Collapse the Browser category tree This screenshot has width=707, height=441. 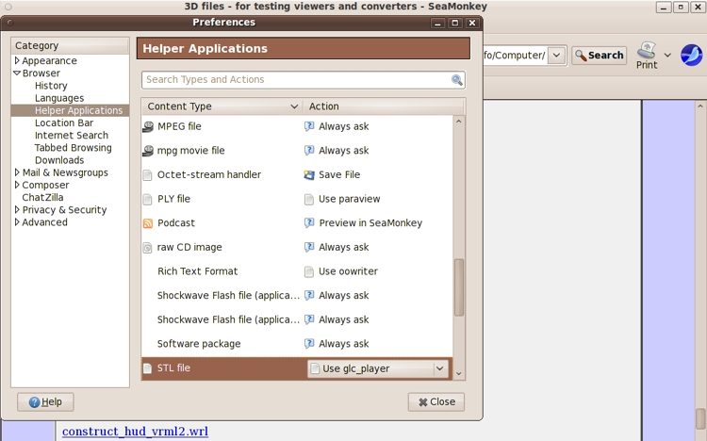click(17, 73)
